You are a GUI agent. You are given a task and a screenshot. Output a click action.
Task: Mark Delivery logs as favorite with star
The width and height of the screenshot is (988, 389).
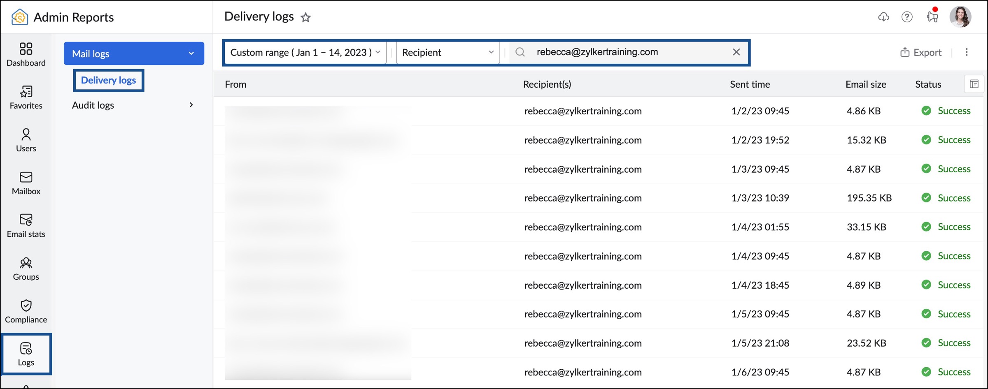pos(305,17)
